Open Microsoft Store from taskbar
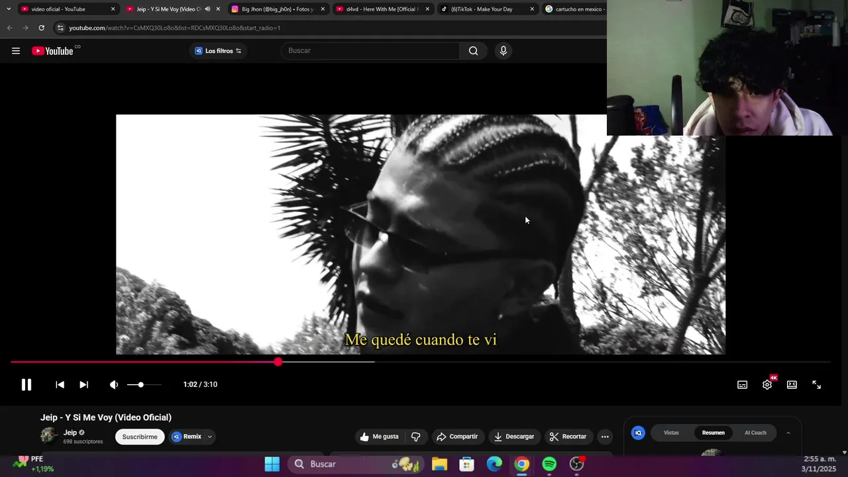This screenshot has height=477, width=848. pyautogui.click(x=467, y=464)
